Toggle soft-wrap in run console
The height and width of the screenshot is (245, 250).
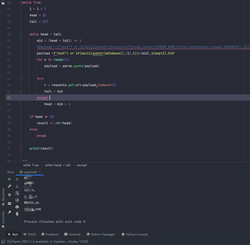click(x=17, y=193)
